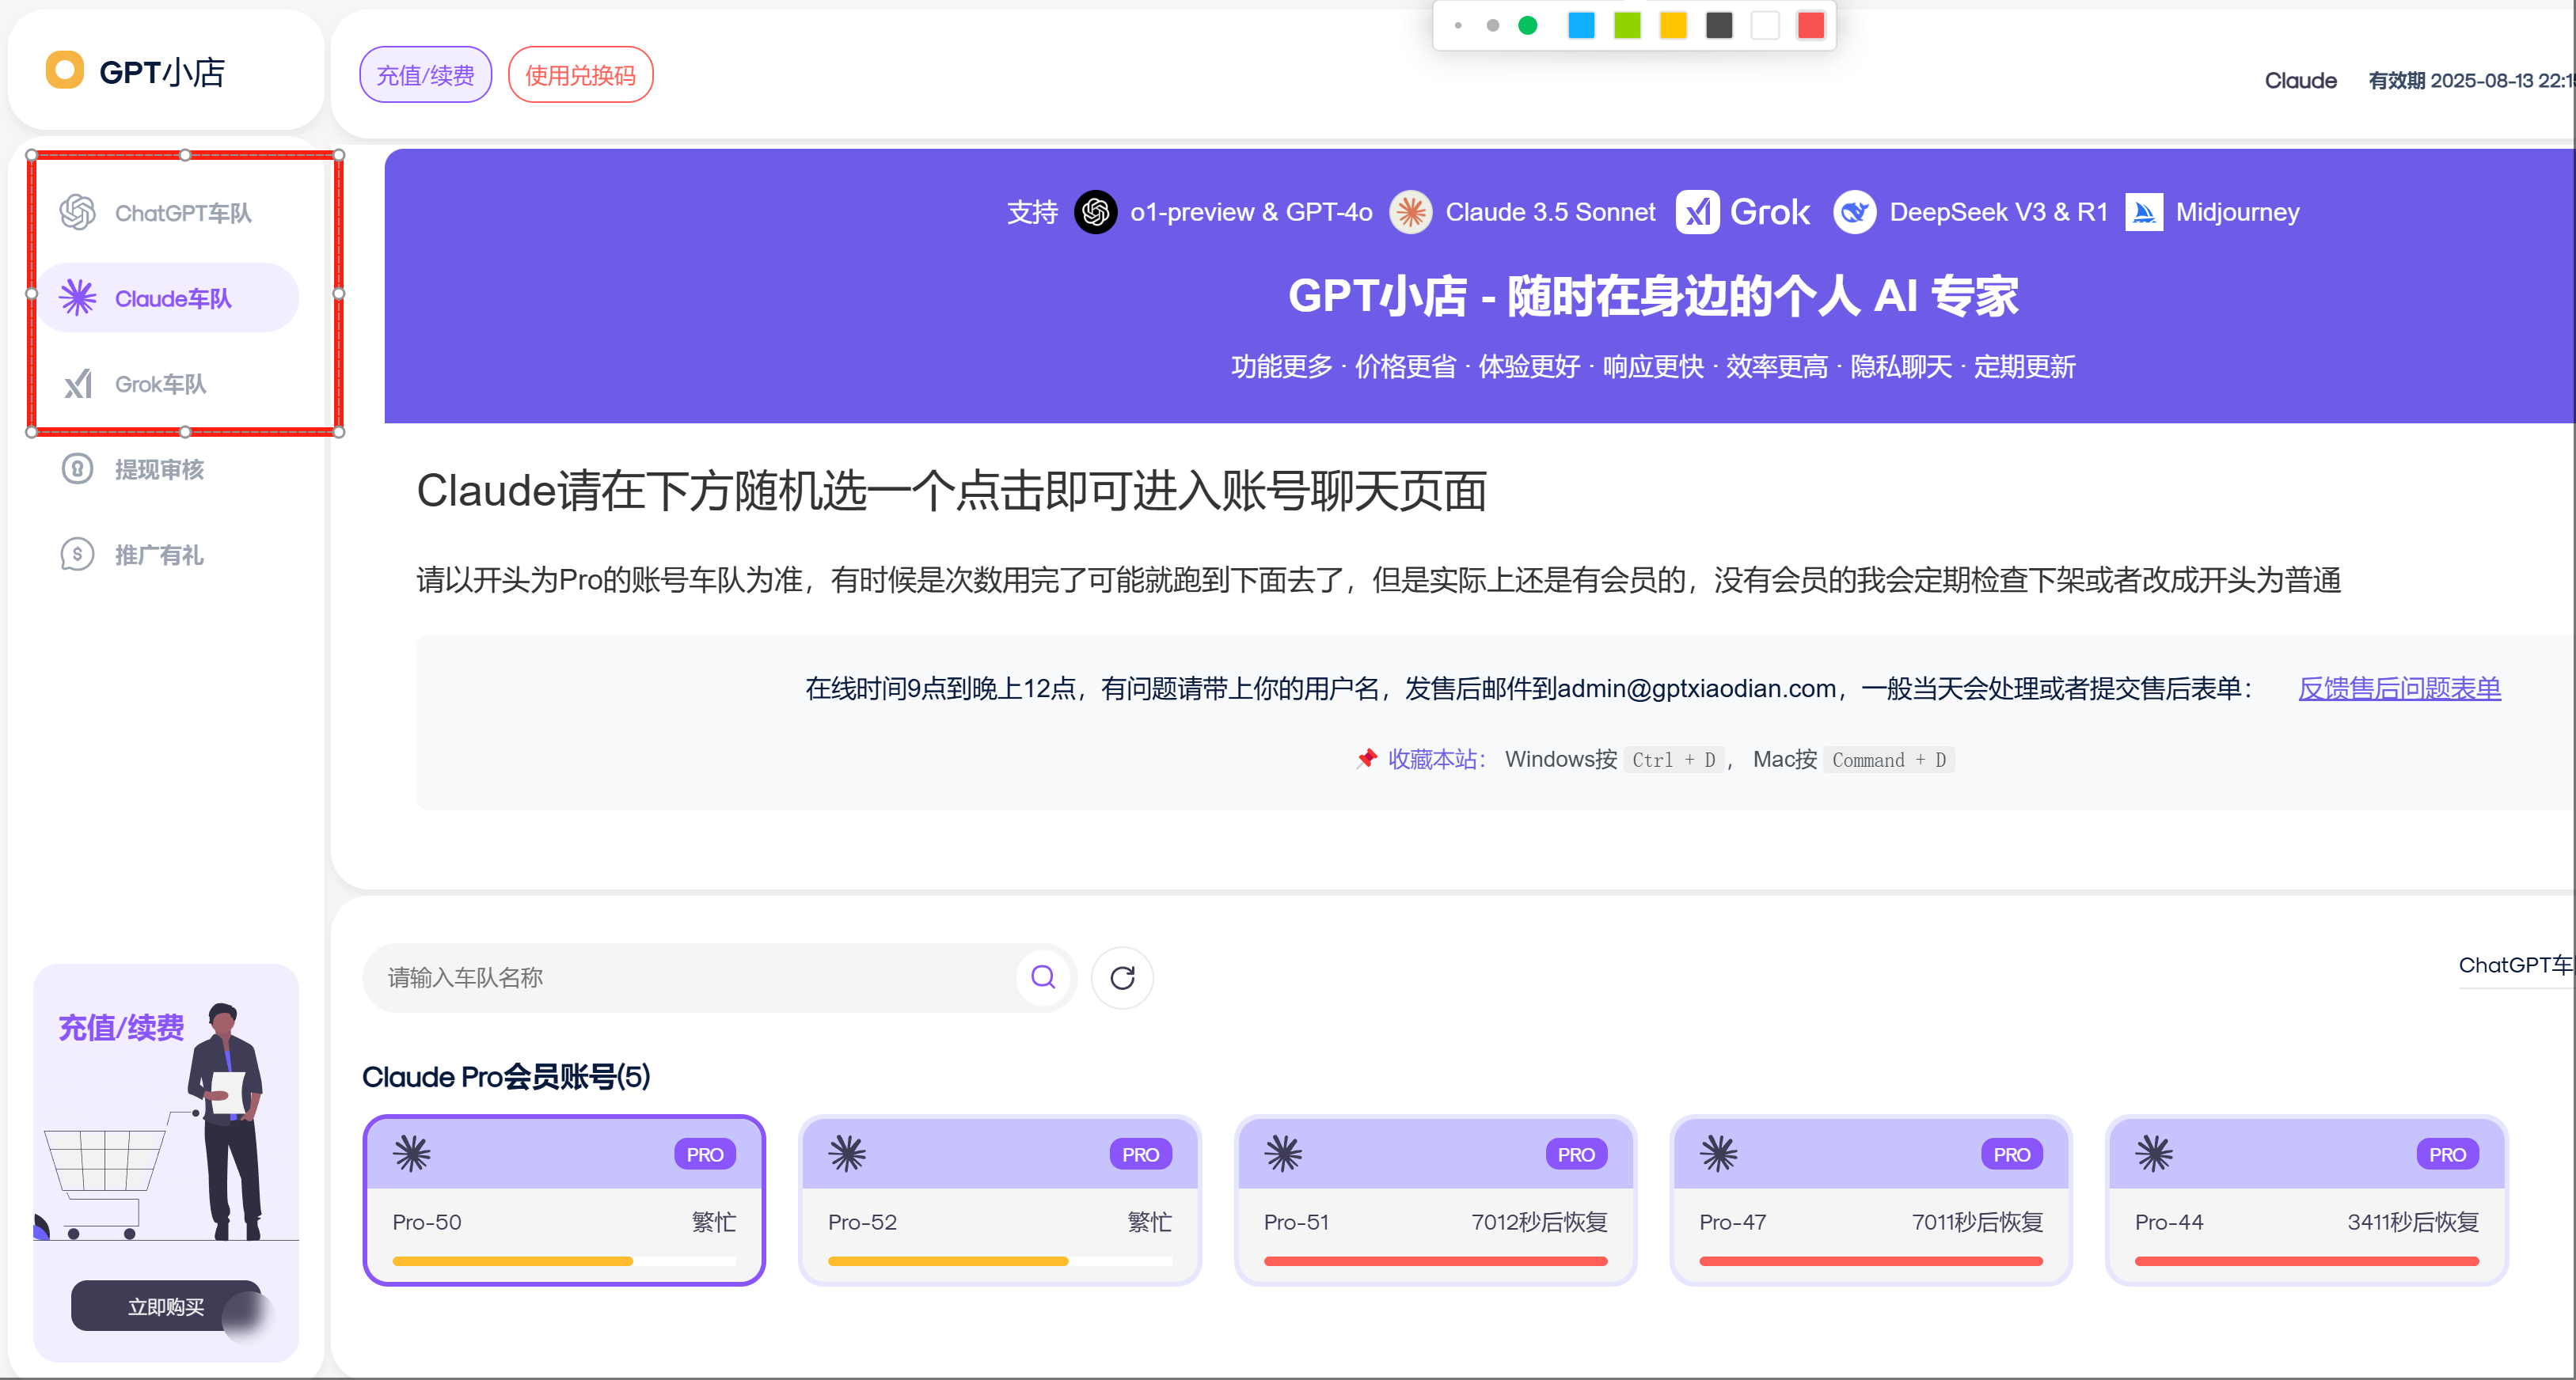
Task: Click the 立即购买 button
Action: [165, 1306]
